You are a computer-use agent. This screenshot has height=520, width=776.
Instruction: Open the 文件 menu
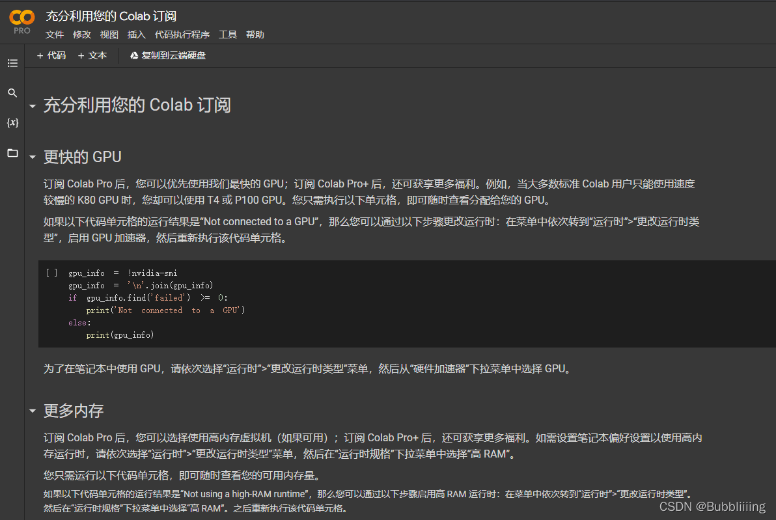[x=55, y=35]
